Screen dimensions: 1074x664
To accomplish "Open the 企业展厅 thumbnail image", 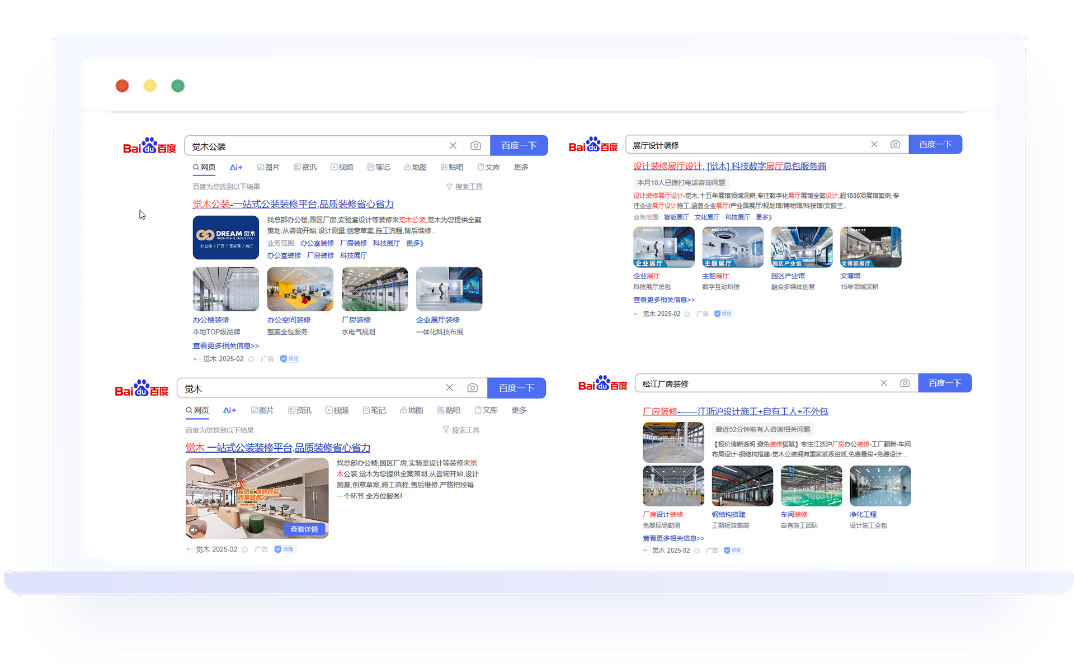I will point(663,247).
